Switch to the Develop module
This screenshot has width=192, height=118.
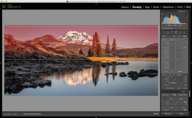(x=137, y=7)
